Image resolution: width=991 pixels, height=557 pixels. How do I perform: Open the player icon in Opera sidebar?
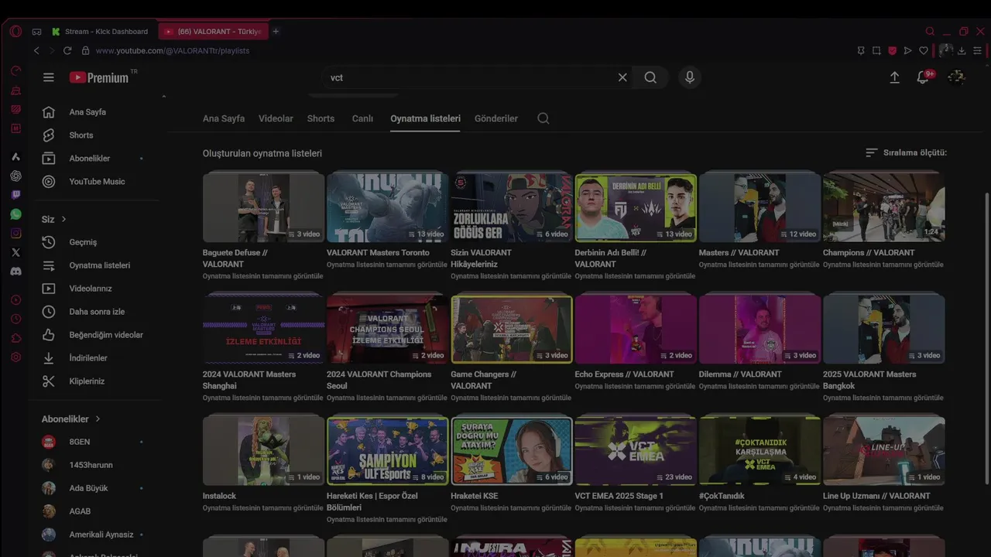(x=15, y=299)
